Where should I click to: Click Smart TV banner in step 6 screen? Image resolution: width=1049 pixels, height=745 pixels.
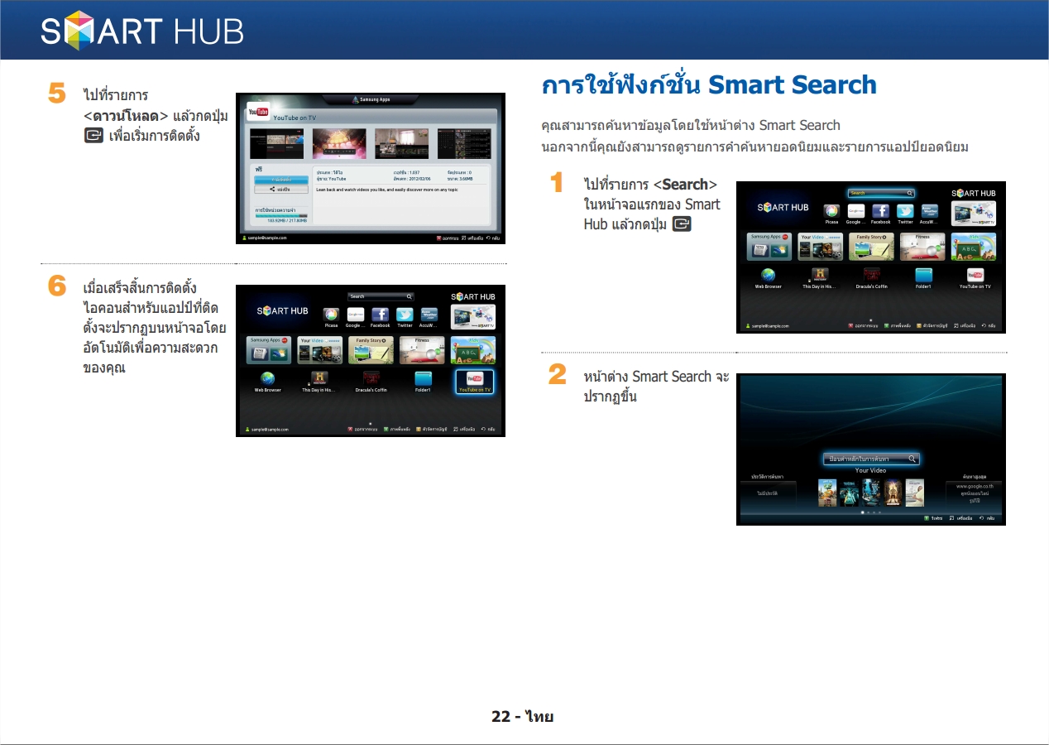click(473, 317)
